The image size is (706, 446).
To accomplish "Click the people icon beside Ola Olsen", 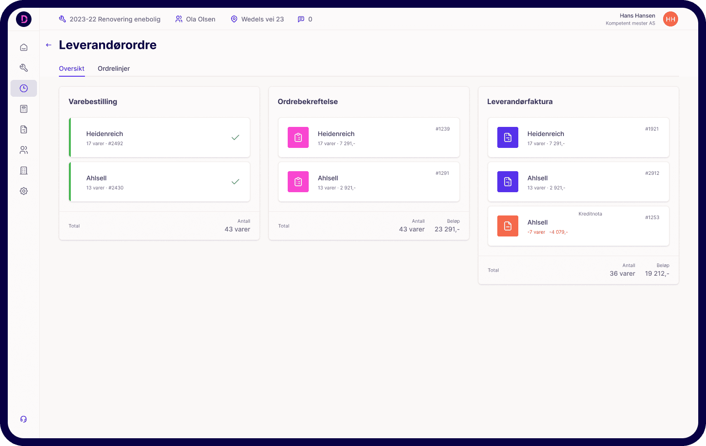I will [x=179, y=19].
